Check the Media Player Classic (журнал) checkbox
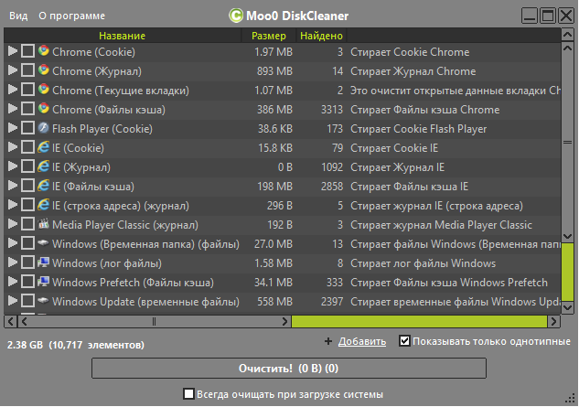Image resolution: width=579 pixels, height=407 pixels. (27, 224)
